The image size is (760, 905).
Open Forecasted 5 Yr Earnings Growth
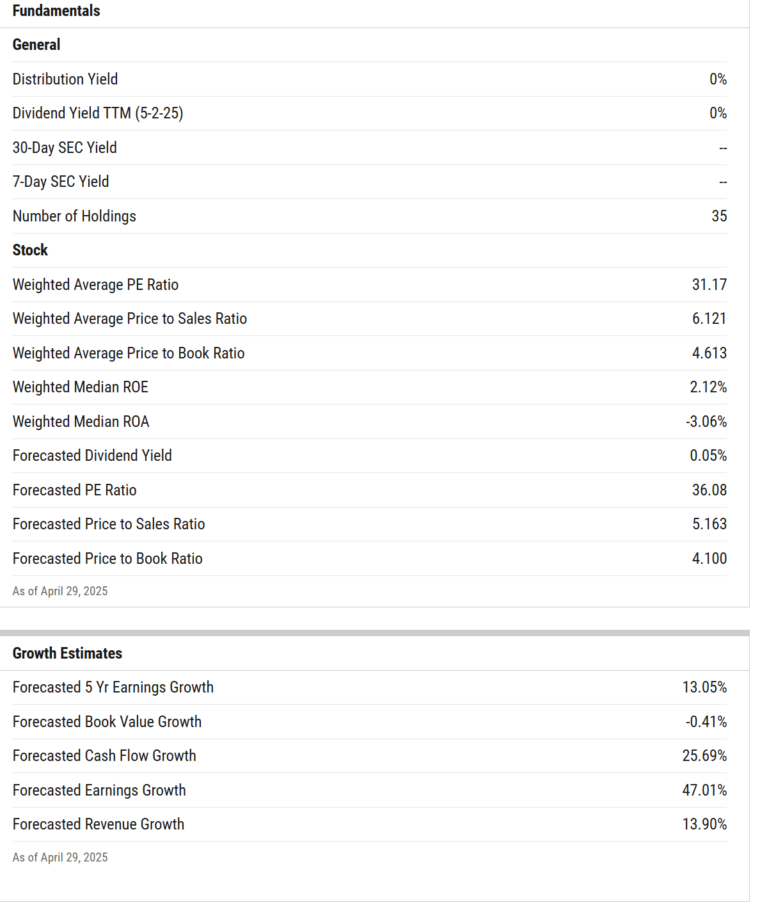coord(113,687)
